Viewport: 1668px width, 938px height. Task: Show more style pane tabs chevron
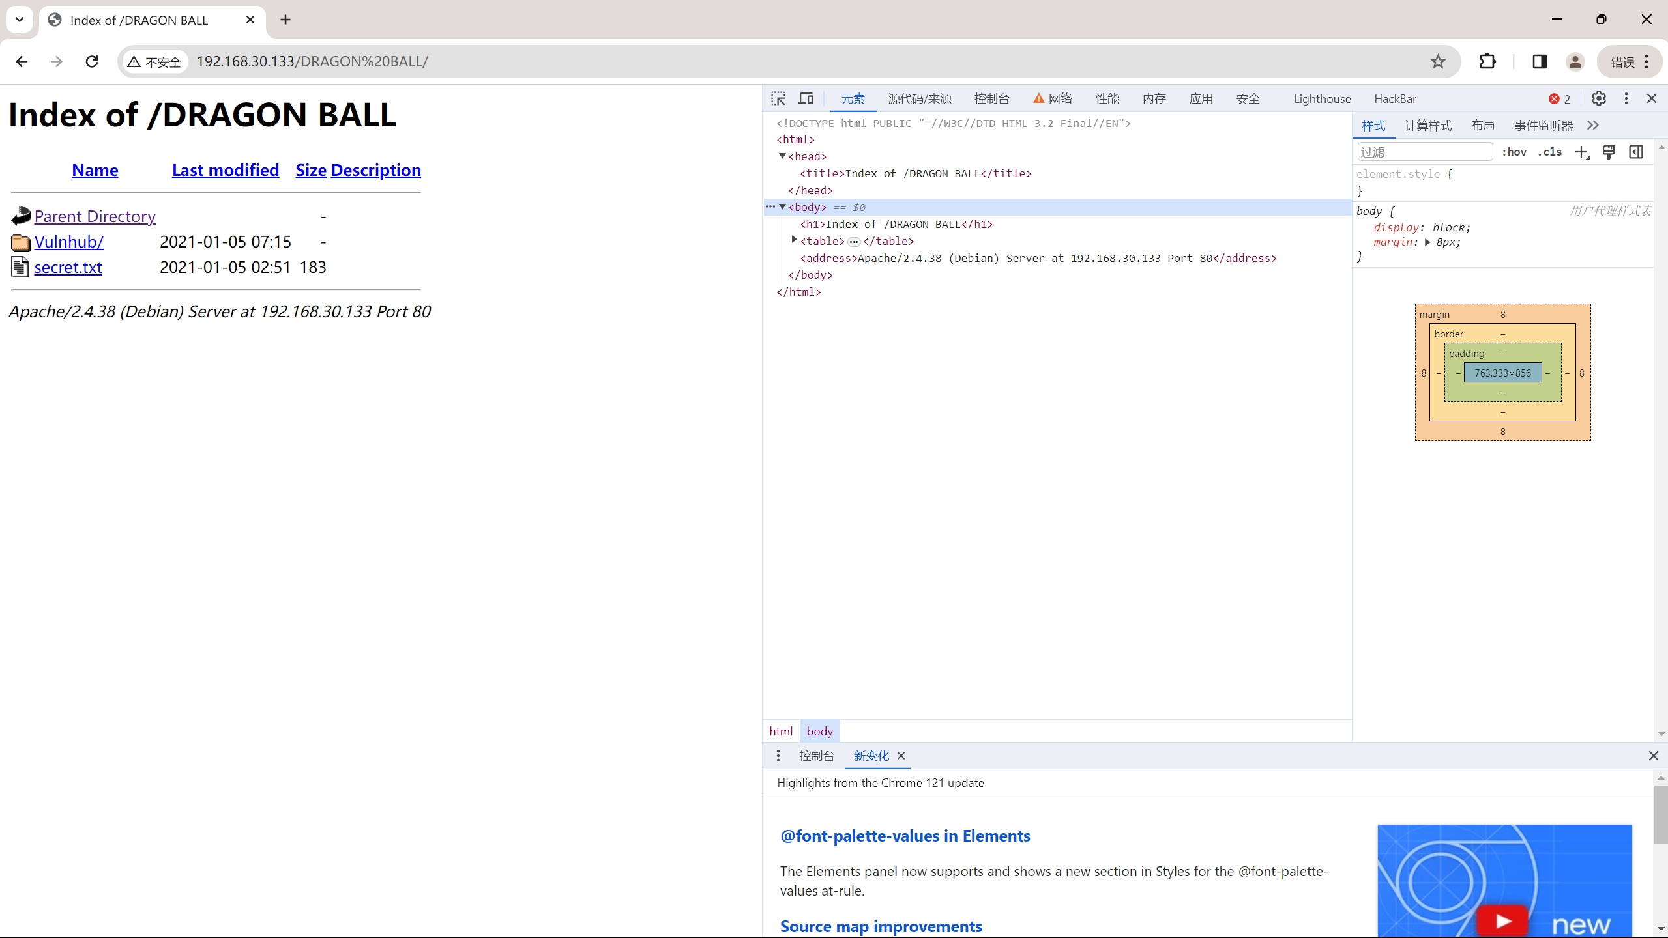[x=1593, y=126]
